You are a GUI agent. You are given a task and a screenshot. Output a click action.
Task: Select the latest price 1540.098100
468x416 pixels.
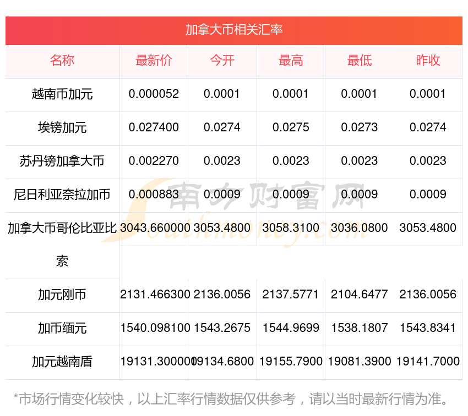155,328
